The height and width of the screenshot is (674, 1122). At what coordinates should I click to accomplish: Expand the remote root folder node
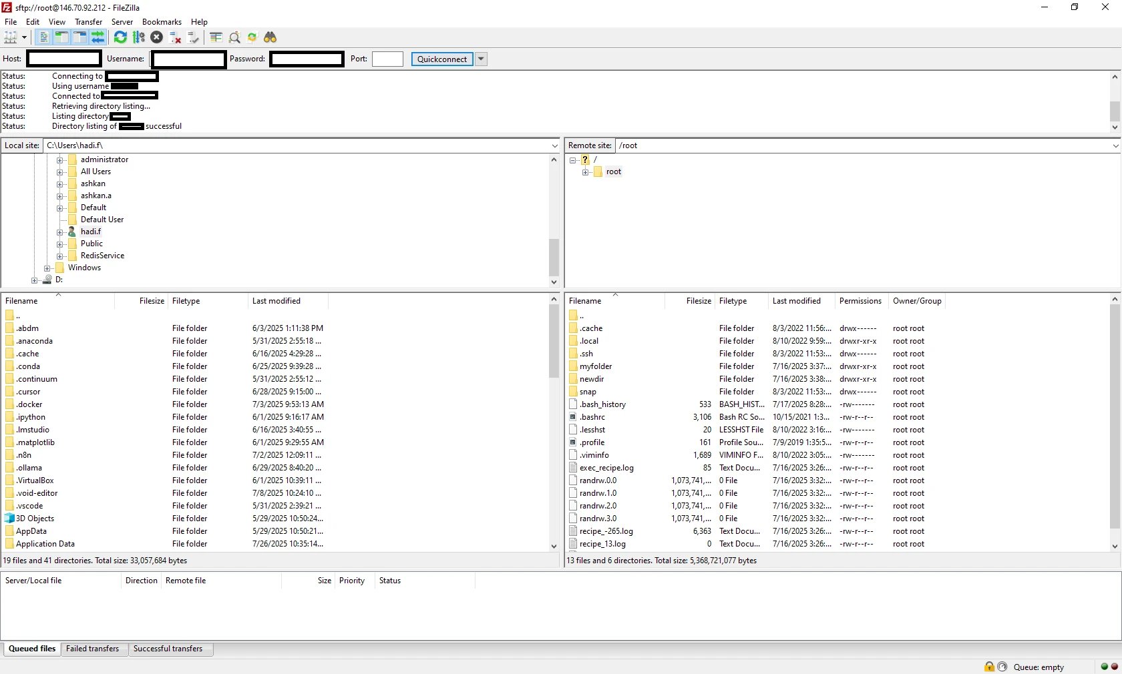pyautogui.click(x=585, y=172)
